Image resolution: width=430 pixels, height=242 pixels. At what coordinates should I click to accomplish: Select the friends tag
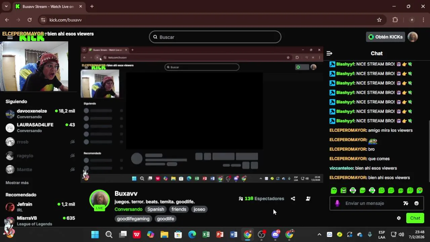[x=179, y=209]
